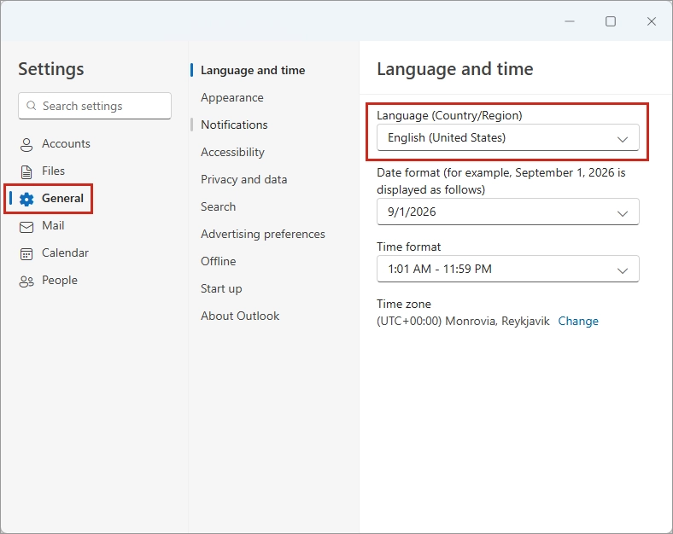
Task: Click the search magnifier icon
Action: [x=32, y=107]
